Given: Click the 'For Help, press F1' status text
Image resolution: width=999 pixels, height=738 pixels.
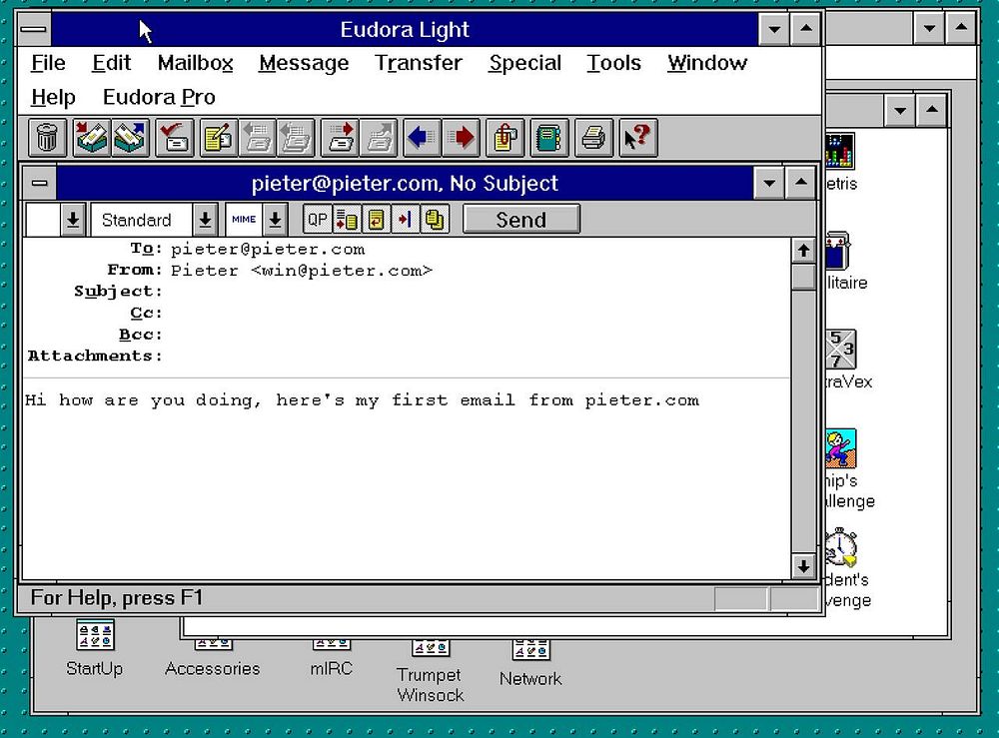Looking at the screenshot, I should (117, 598).
